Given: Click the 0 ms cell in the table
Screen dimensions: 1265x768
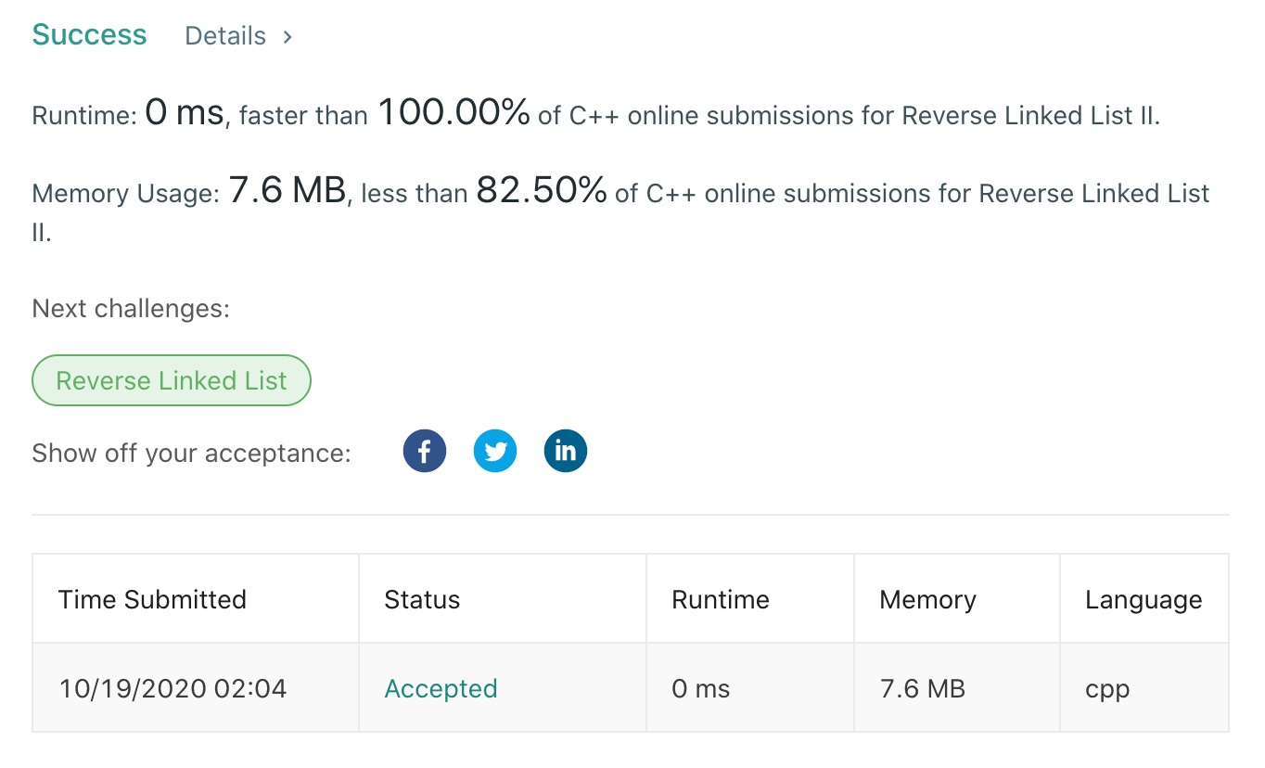Looking at the screenshot, I should pos(701,688).
